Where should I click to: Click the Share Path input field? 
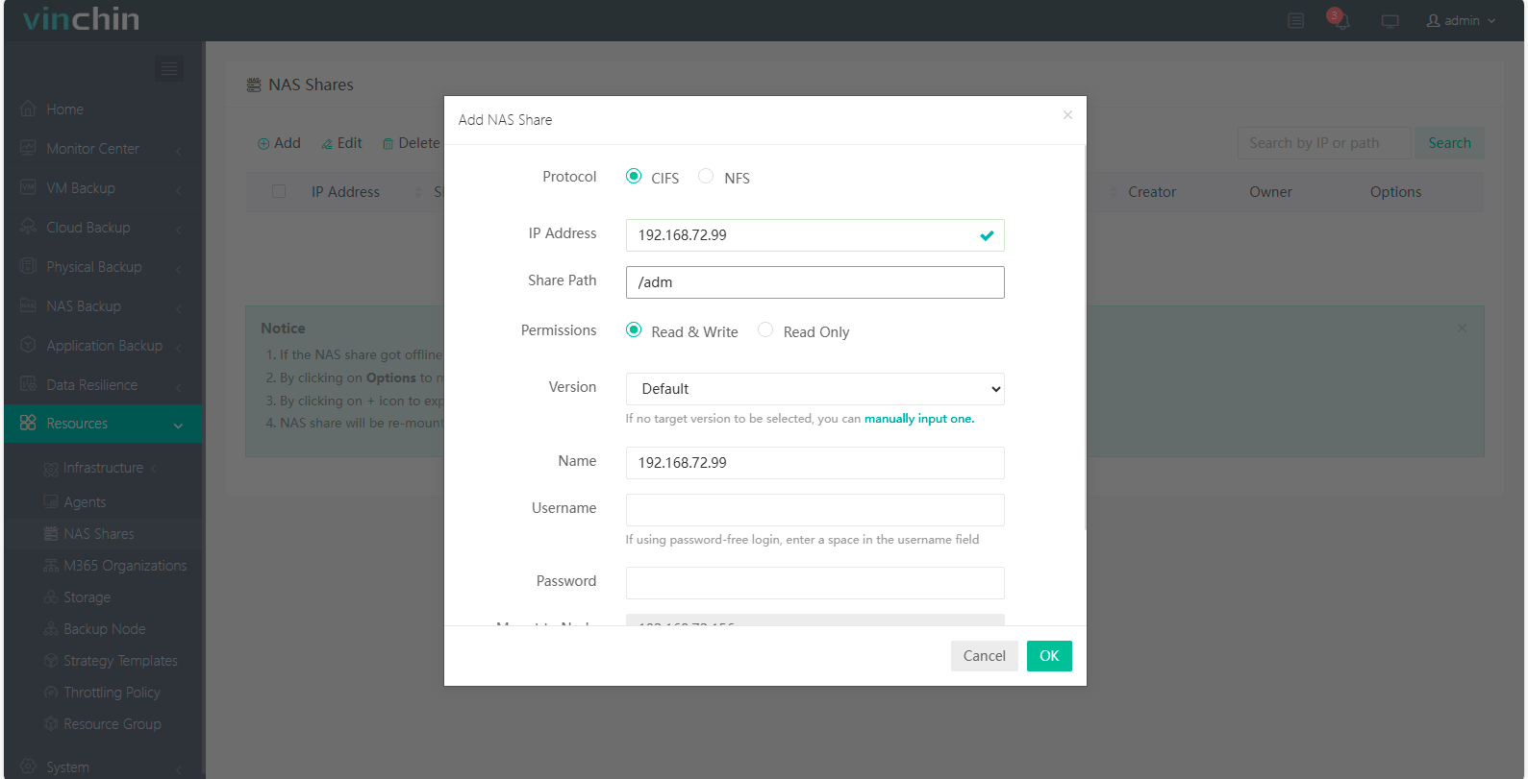[814, 282]
